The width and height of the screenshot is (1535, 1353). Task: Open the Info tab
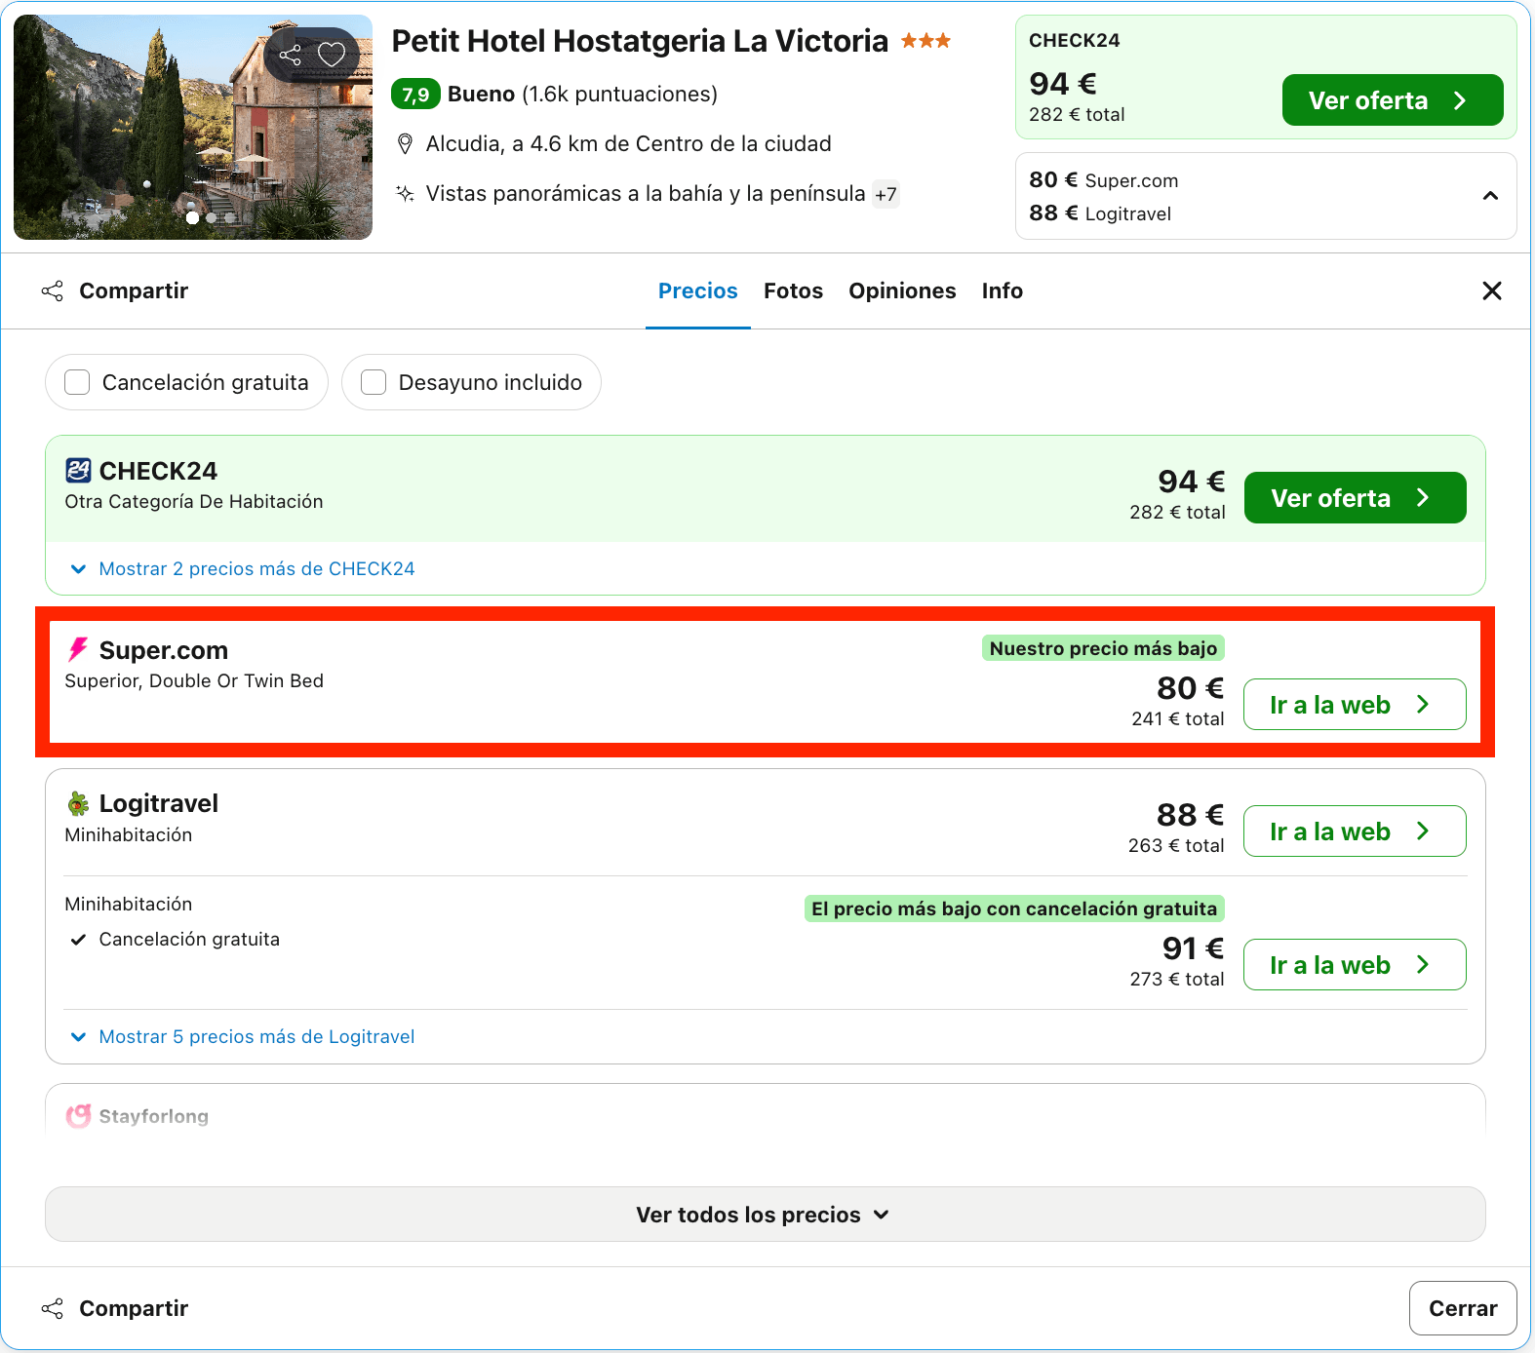pyautogui.click(x=1003, y=290)
